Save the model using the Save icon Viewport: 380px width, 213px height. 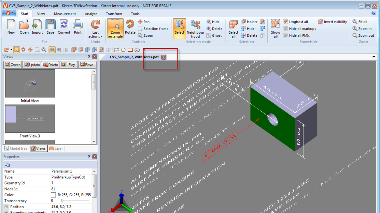(x=51, y=27)
